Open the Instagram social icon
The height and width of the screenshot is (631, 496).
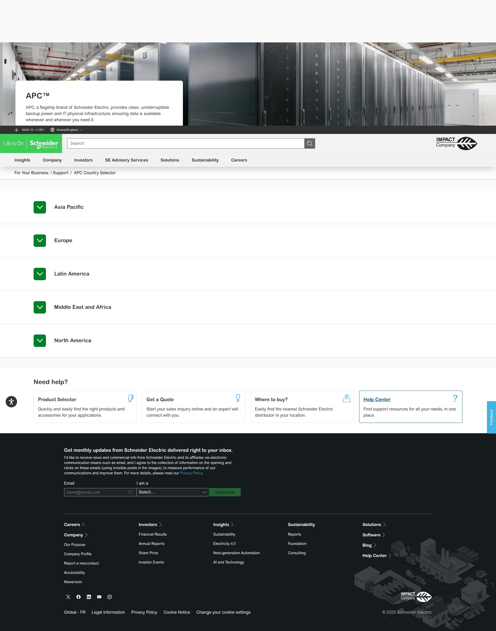110,597
